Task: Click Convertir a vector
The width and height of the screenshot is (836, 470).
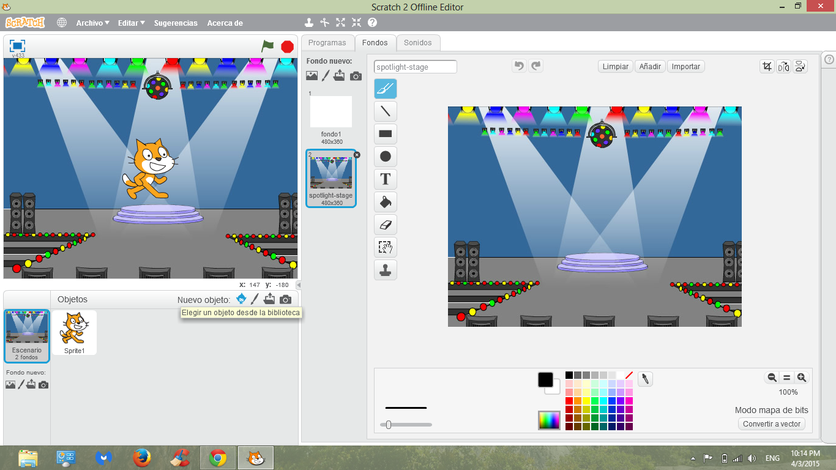Action: [772, 423]
